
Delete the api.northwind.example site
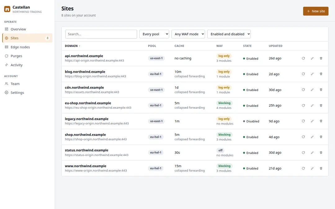(321, 58)
